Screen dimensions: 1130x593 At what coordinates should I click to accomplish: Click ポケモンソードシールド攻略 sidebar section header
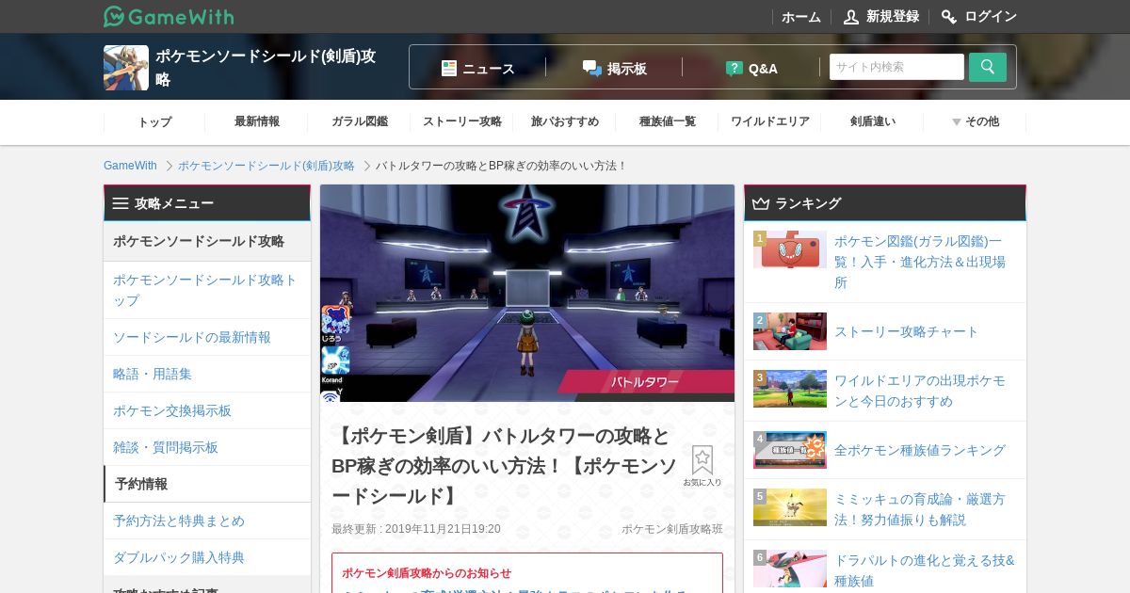coord(207,241)
